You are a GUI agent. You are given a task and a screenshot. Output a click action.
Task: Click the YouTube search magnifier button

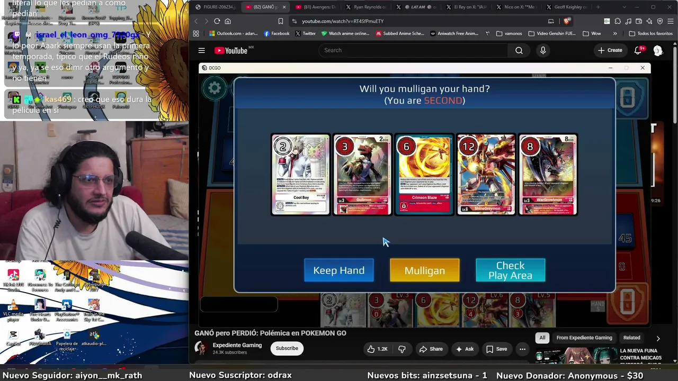[519, 50]
